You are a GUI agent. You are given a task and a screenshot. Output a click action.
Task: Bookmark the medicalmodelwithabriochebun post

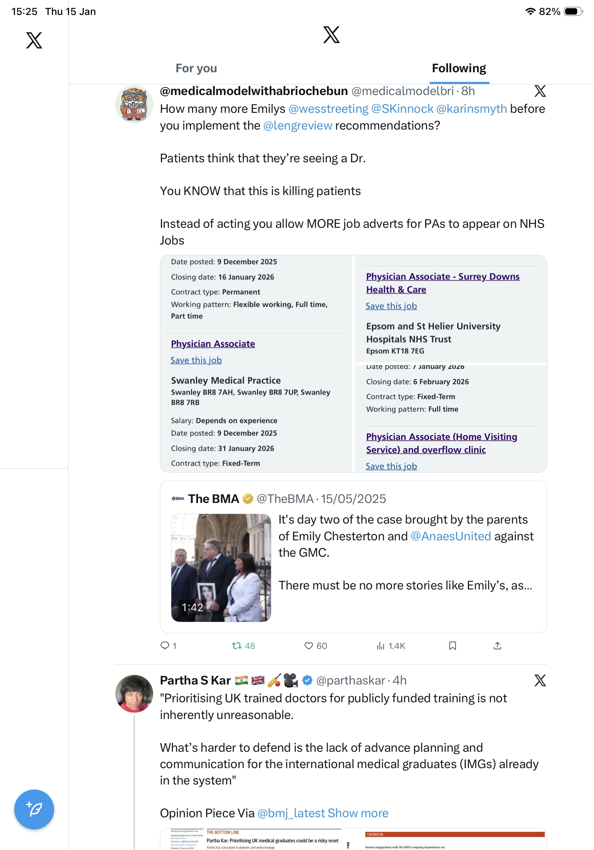pos(452,646)
